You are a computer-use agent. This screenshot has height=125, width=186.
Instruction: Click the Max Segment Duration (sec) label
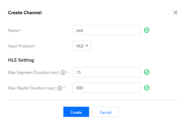[34, 72]
